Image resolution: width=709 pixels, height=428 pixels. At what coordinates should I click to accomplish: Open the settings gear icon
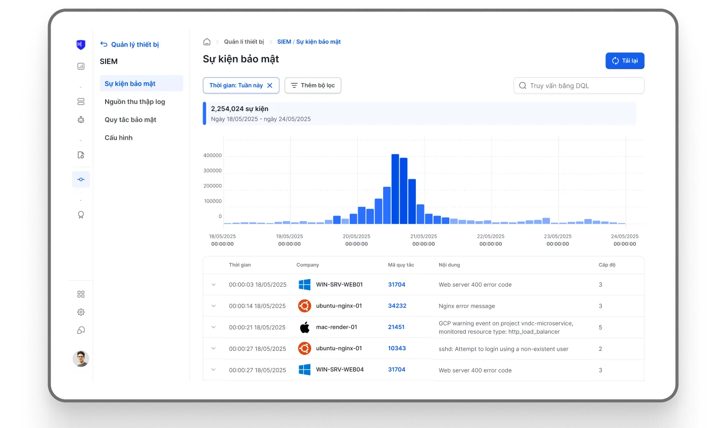[x=81, y=312]
